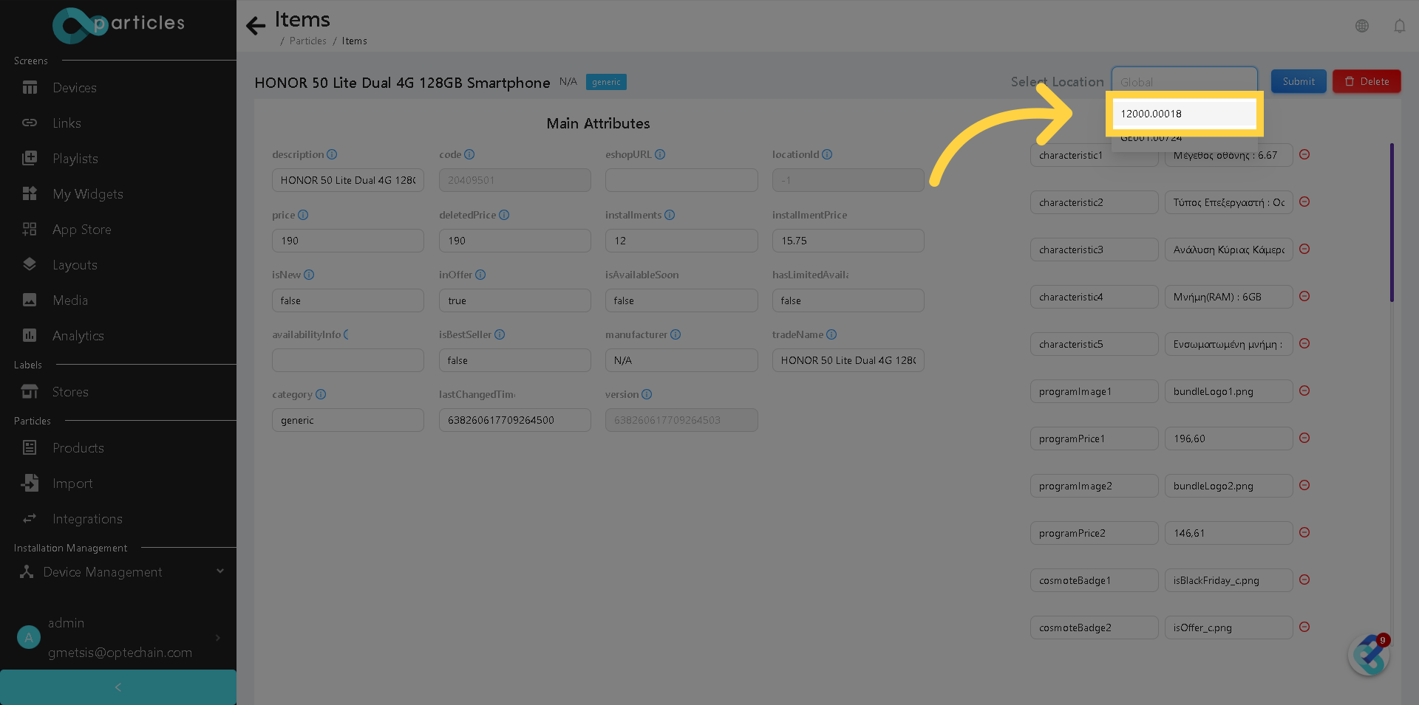Click the Stores sidebar icon
Screen dimensions: 1419x705
pyautogui.click(x=30, y=391)
